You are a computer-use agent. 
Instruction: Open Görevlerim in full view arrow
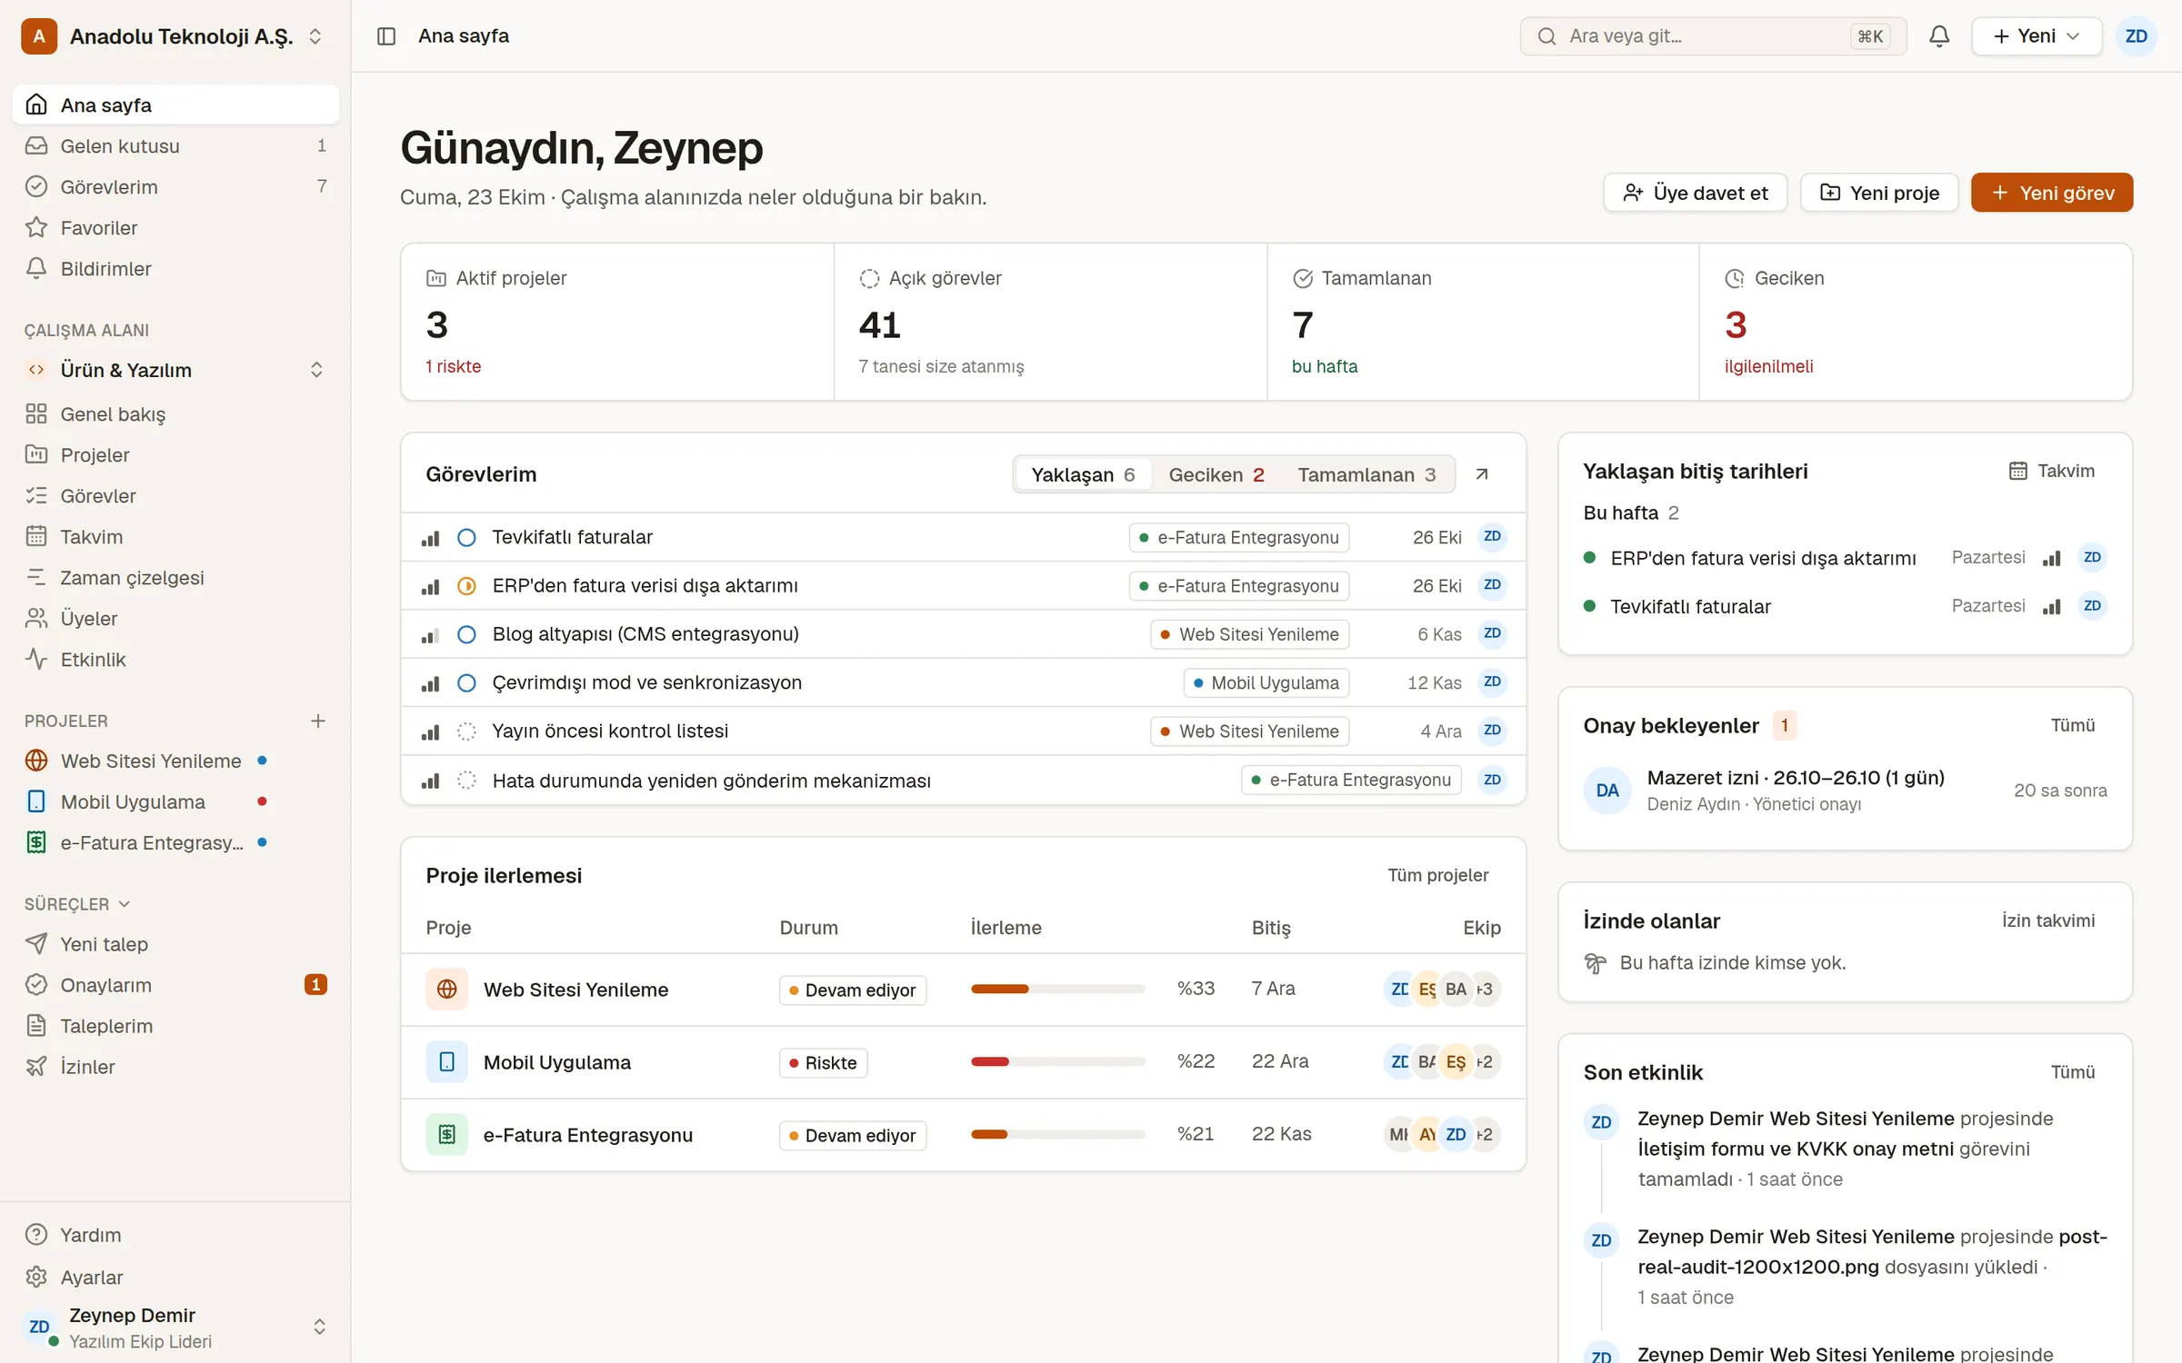[x=1482, y=474]
